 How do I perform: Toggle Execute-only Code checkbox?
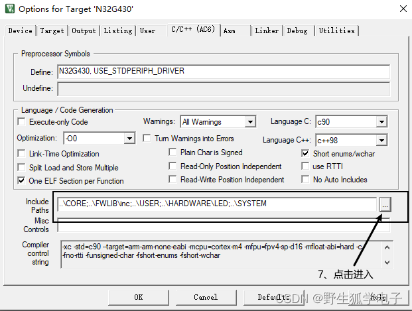[21, 121]
